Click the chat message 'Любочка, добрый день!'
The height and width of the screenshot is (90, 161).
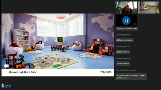click(127, 28)
